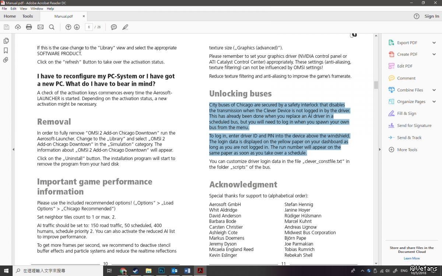Click the Windows Start button
This screenshot has height=276, width=442.
[x=6, y=270]
